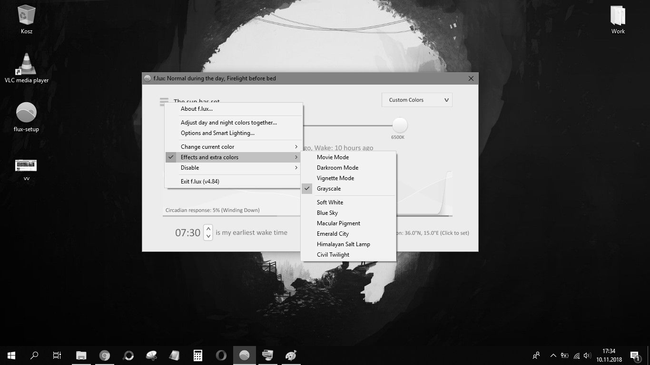This screenshot has width=650, height=365.
Task: Open the Custom Colors dropdown
Action: pos(417,100)
